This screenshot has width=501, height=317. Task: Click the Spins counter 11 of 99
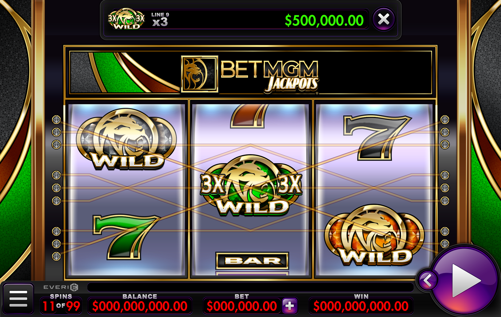coord(61,306)
